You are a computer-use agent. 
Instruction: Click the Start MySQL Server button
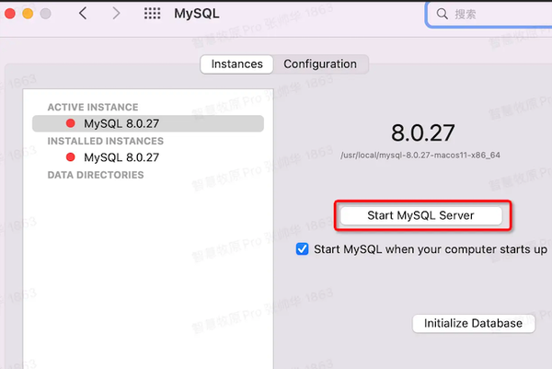click(421, 215)
